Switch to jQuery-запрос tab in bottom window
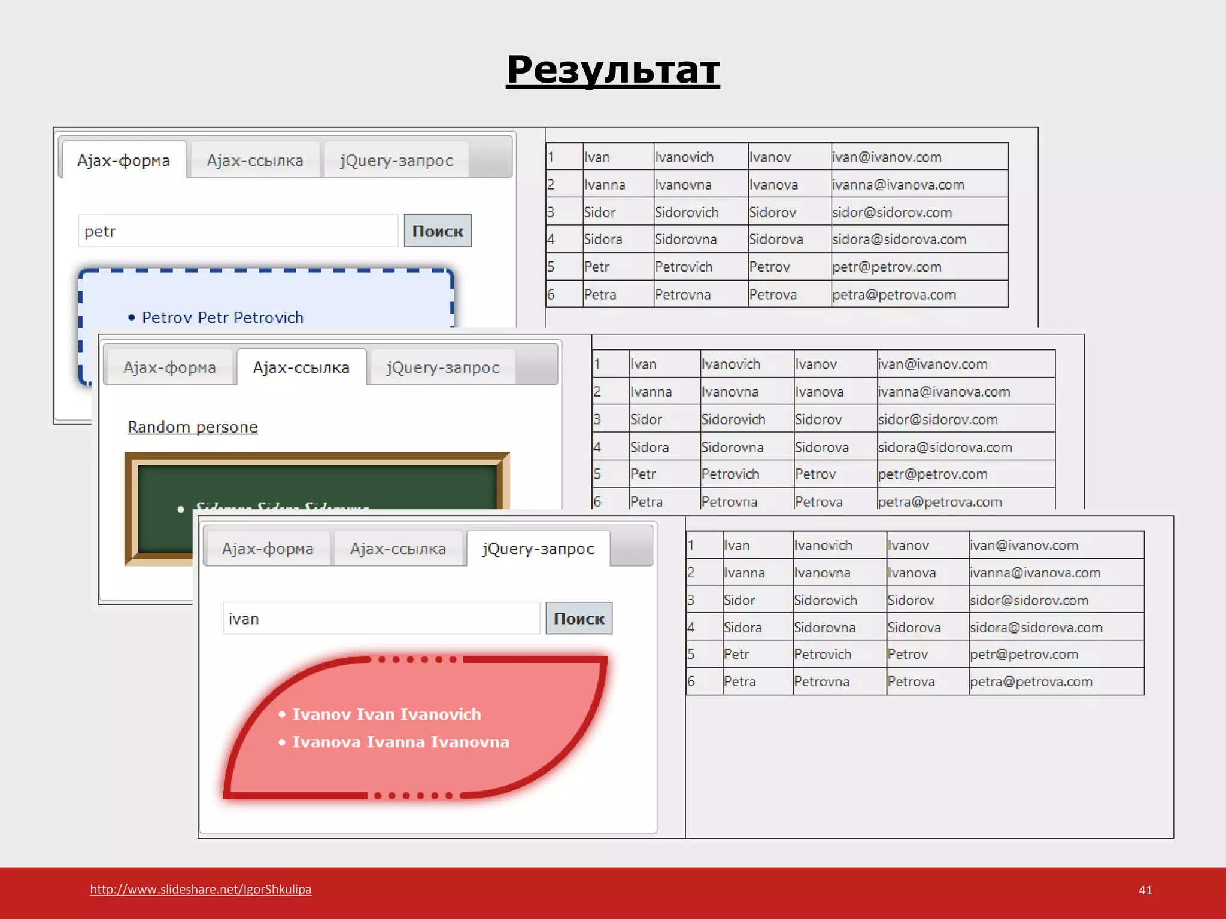 tap(538, 548)
